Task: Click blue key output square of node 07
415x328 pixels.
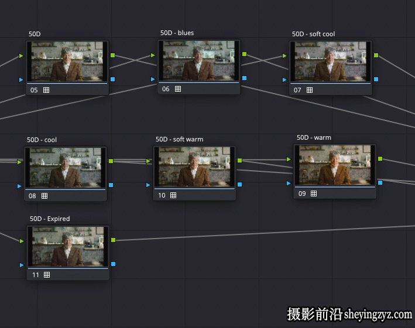Action: click(376, 79)
